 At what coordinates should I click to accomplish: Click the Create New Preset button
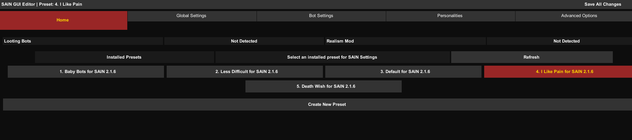click(327, 104)
